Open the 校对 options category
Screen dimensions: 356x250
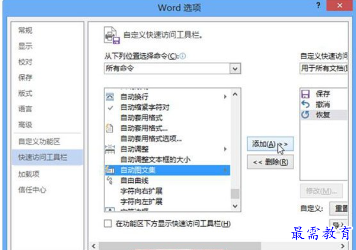(25, 62)
